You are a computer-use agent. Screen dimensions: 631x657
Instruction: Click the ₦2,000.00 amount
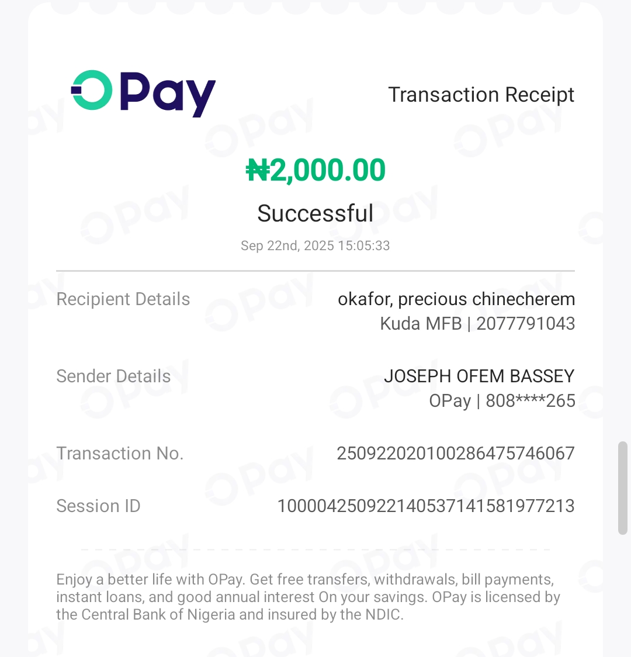315,171
